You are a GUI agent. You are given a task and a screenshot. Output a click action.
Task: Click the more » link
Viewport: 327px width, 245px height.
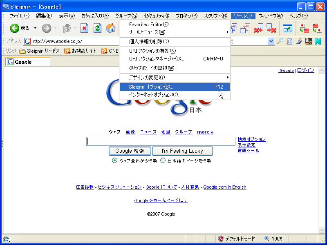[x=205, y=132]
